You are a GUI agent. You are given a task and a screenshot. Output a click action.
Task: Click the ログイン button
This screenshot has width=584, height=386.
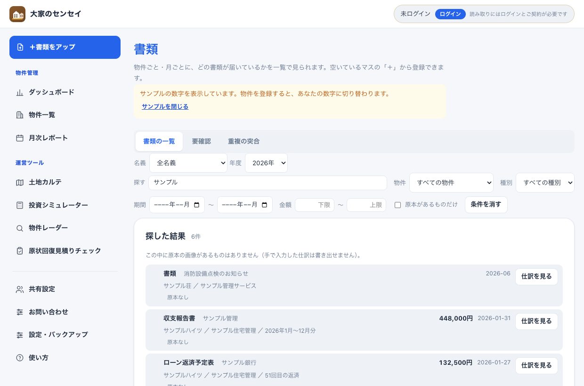[450, 14]
